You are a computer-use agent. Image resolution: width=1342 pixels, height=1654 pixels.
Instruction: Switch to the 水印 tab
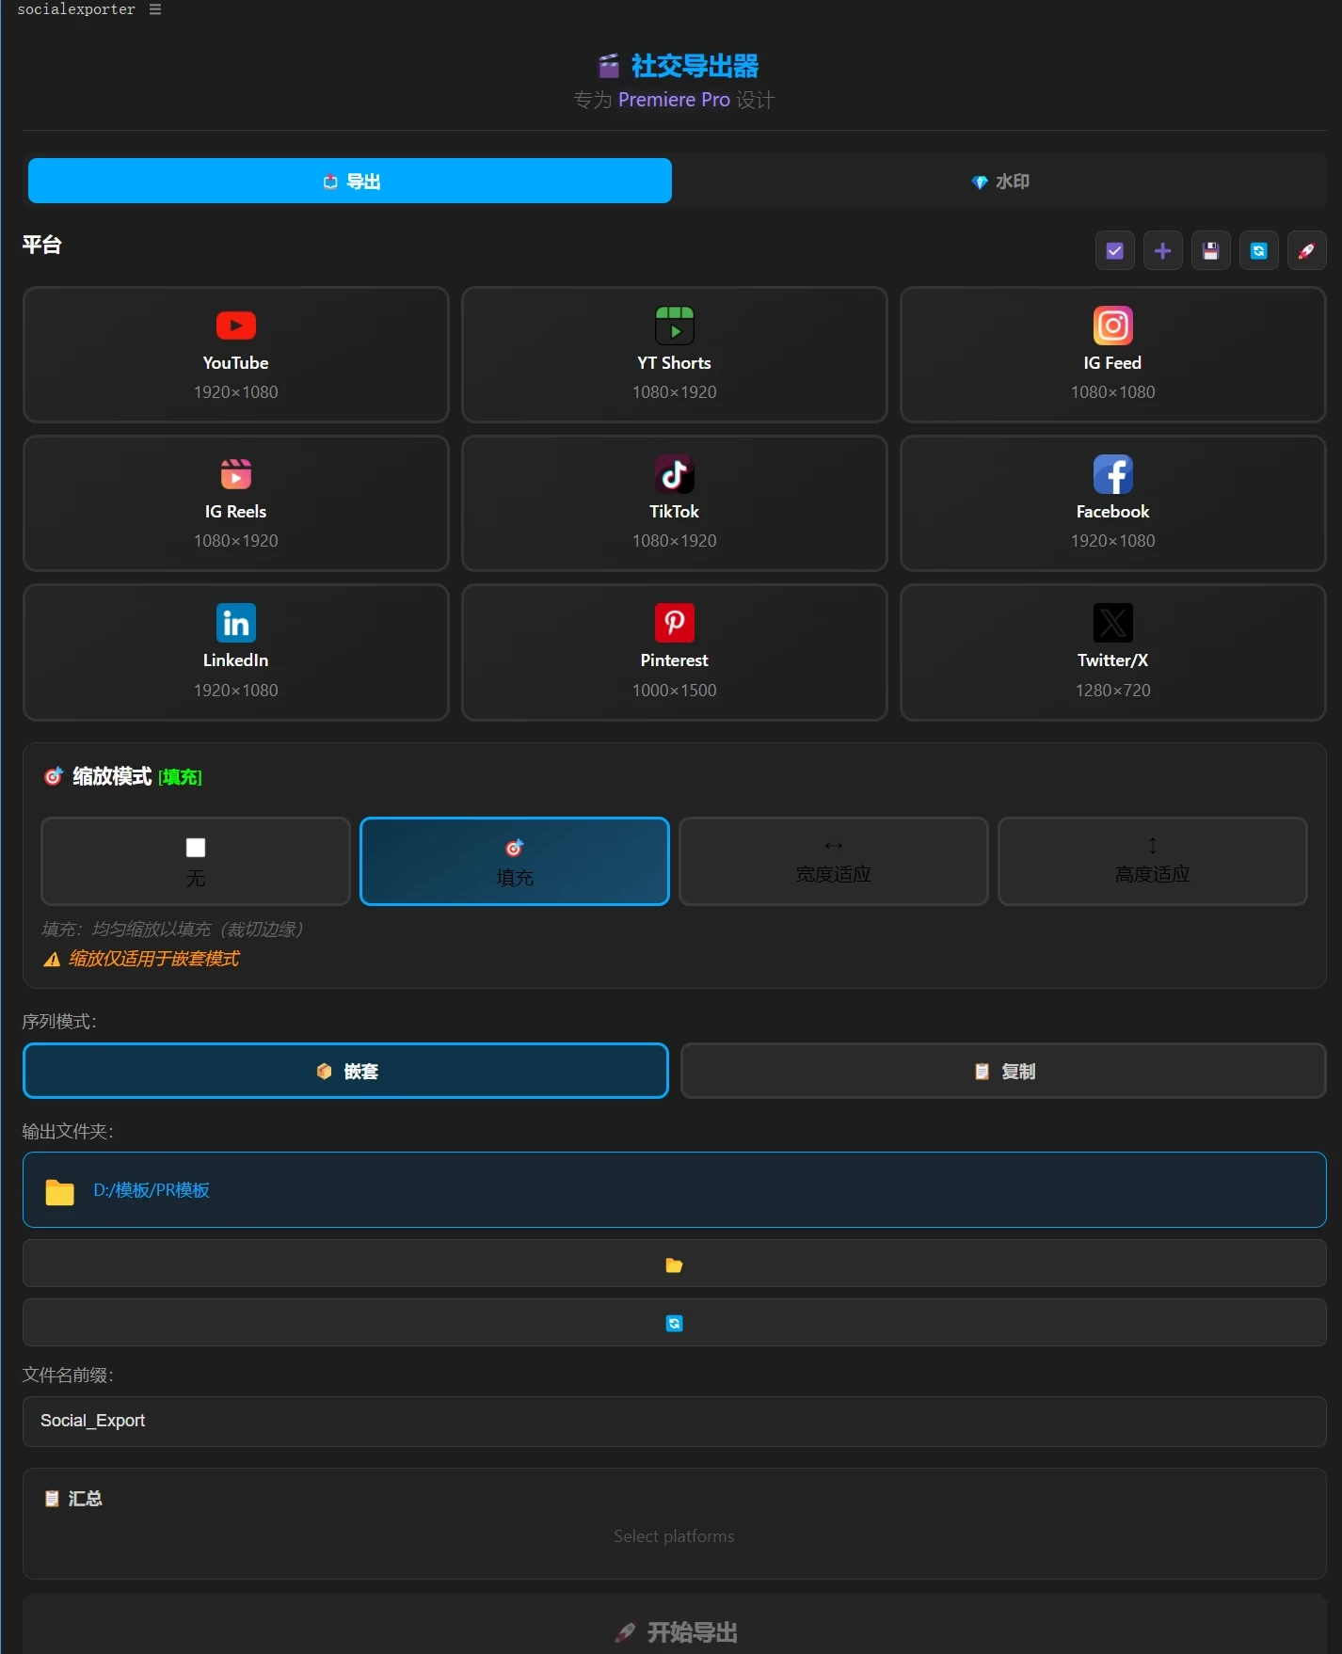coord(999,181)
